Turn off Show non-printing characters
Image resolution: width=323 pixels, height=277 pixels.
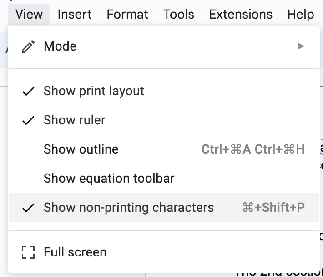(164, 208)
